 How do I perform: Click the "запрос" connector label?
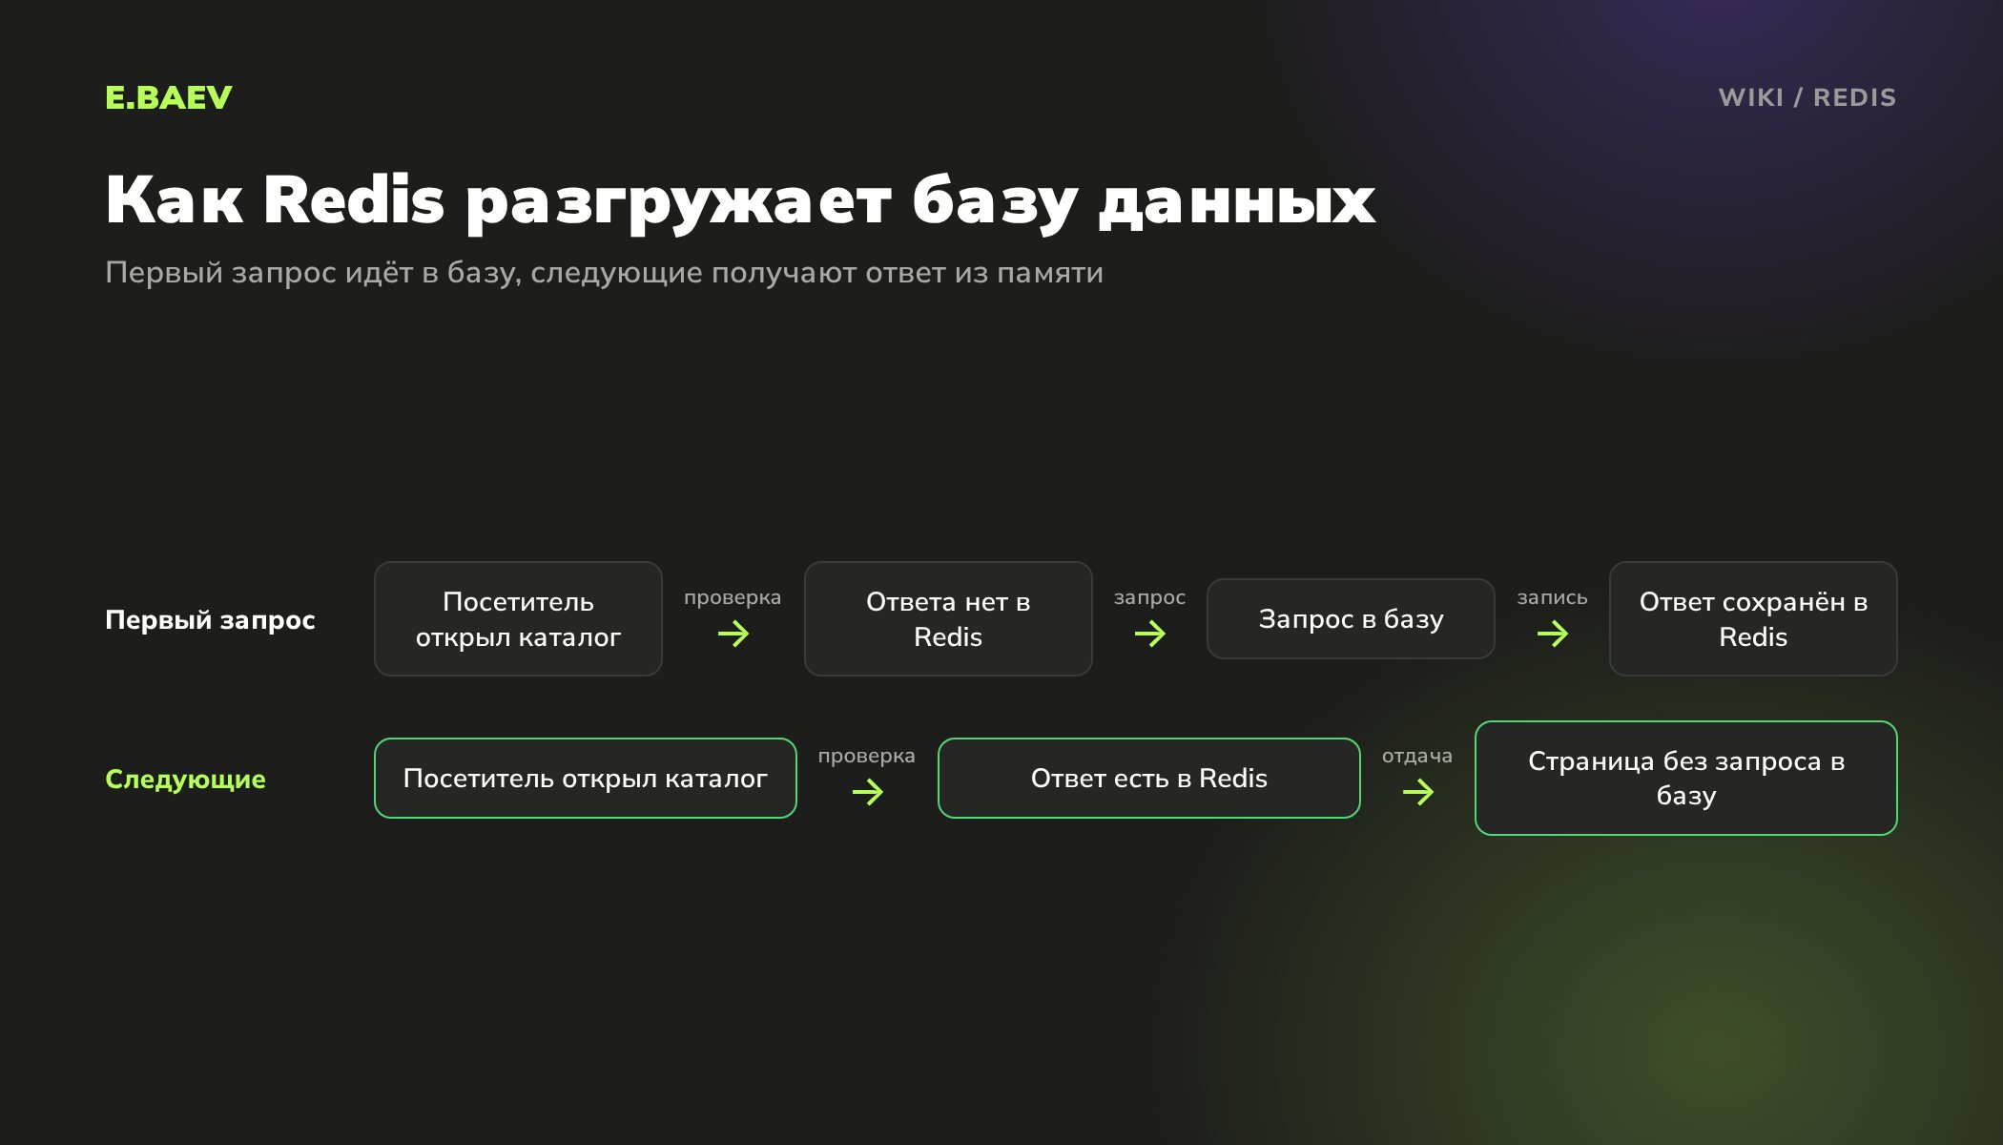[1150, 598]
